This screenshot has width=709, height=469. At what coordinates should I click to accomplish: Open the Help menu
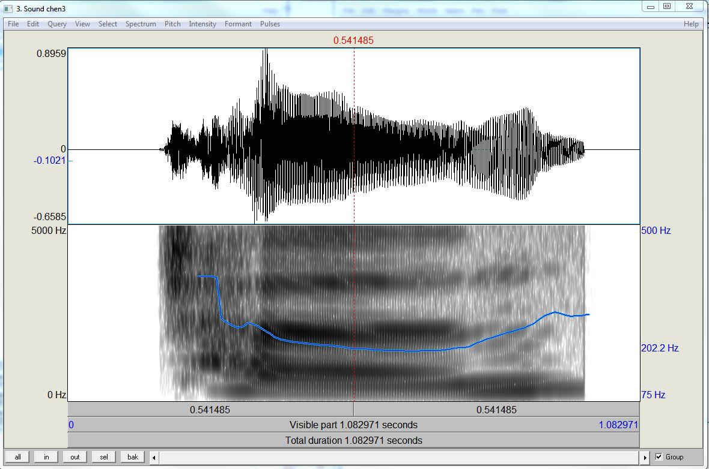(691, 24)
